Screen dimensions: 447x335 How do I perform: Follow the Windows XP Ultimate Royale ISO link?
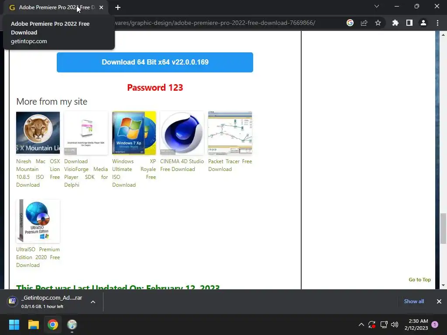tap(134, 173)
